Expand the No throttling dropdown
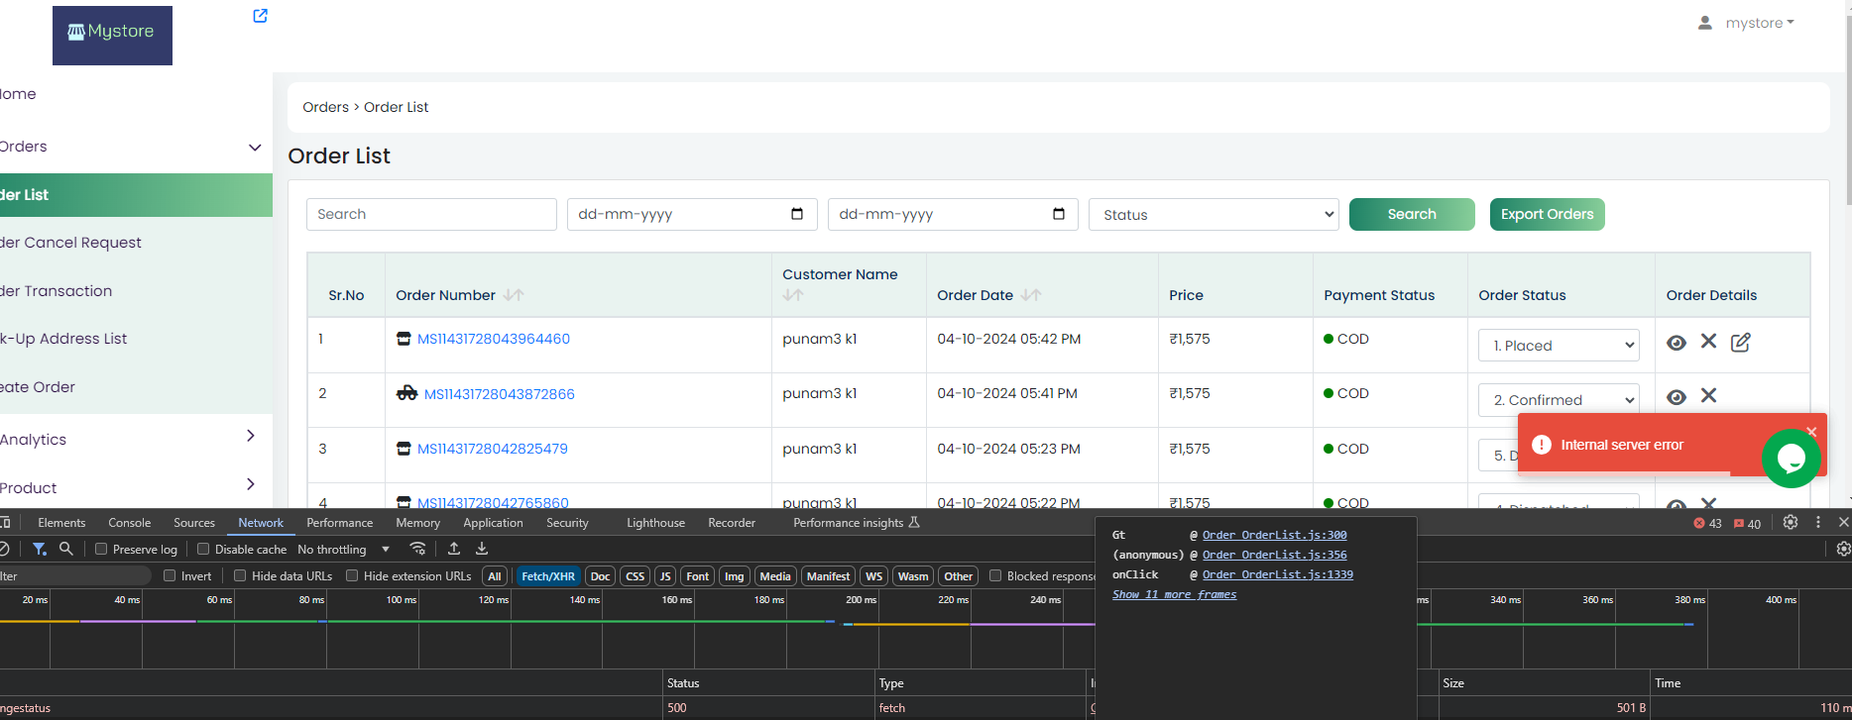 click(x=343, y=550)
